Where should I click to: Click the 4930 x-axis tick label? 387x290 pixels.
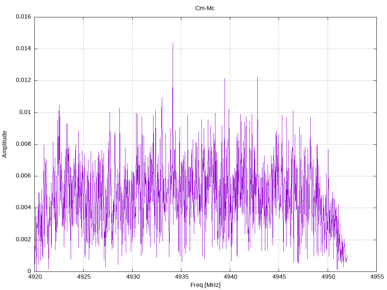133,277
